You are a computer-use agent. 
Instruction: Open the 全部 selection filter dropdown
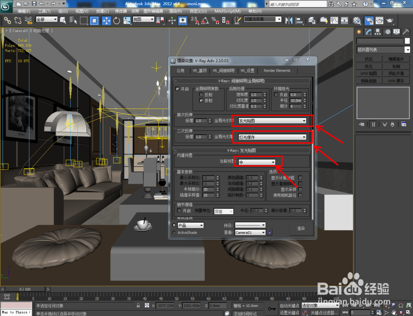click(x=46, y=19)
